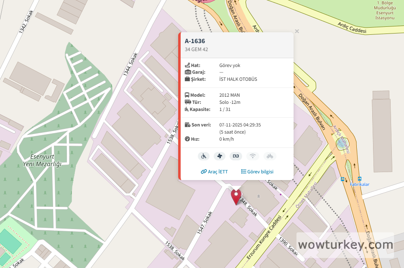This screenshot has height=268, width=404.
Task: Click the A-1636 vehicle title
Action: click(195, 41)
